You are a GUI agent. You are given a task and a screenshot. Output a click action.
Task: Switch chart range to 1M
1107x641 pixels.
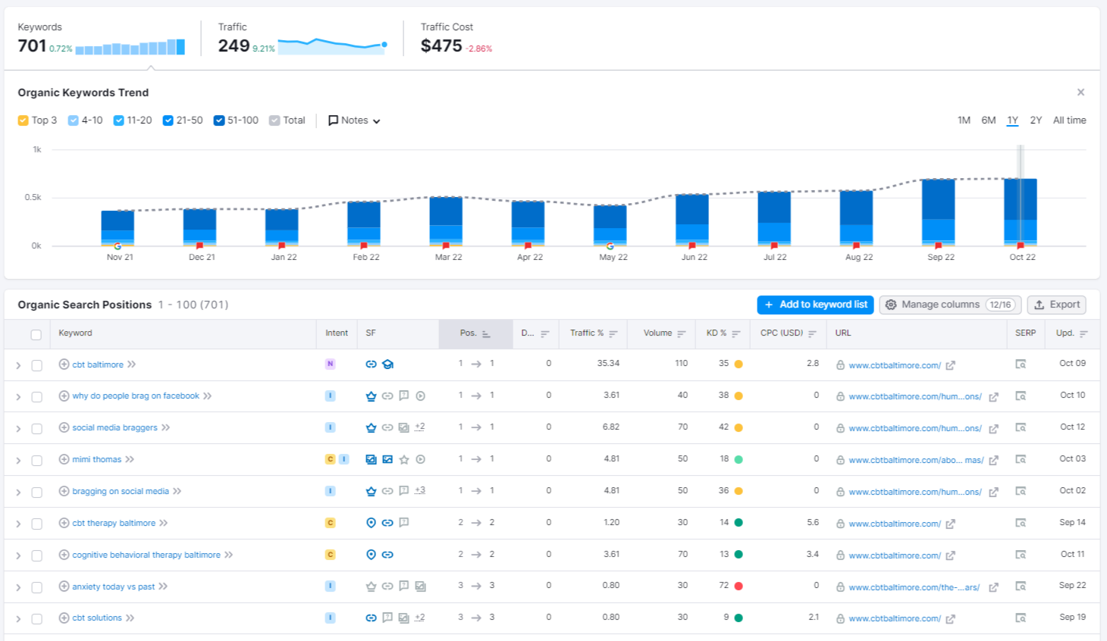click(x=964, y=120)
